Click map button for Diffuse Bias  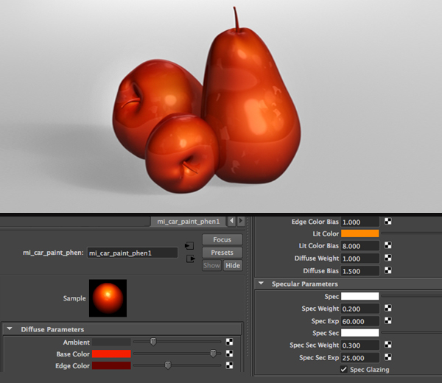coord(388,270)
